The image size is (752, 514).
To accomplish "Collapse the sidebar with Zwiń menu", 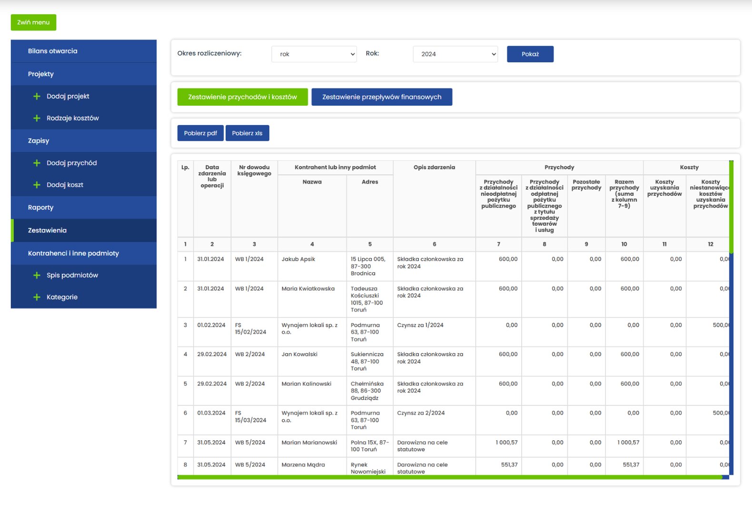I will tap(33, 22).
